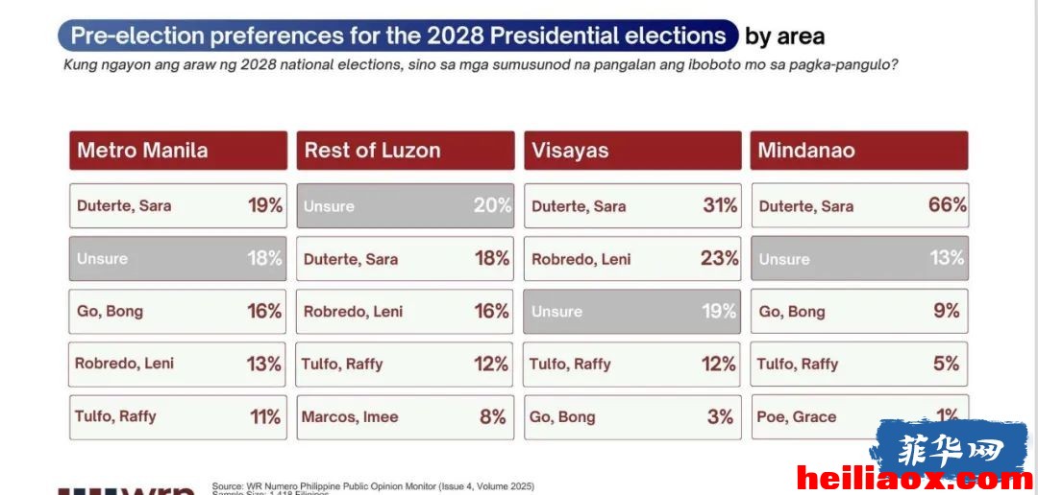Click the Metro Manila header
1038x495 pixels.
point(178,150)
